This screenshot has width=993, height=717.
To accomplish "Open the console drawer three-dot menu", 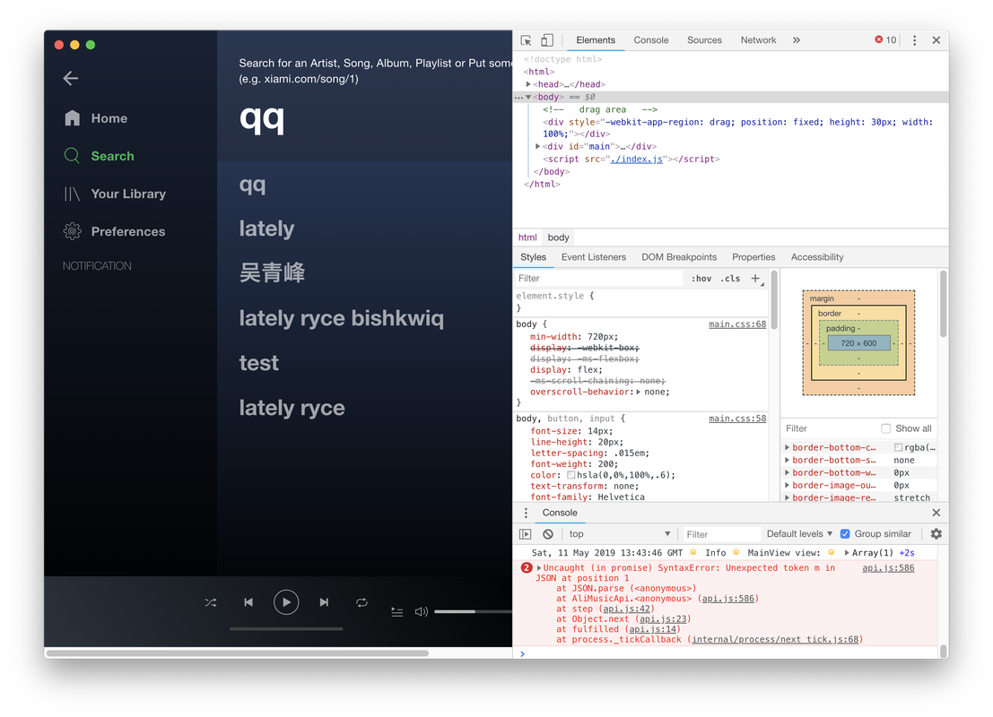I will click(x=526, y=513).
